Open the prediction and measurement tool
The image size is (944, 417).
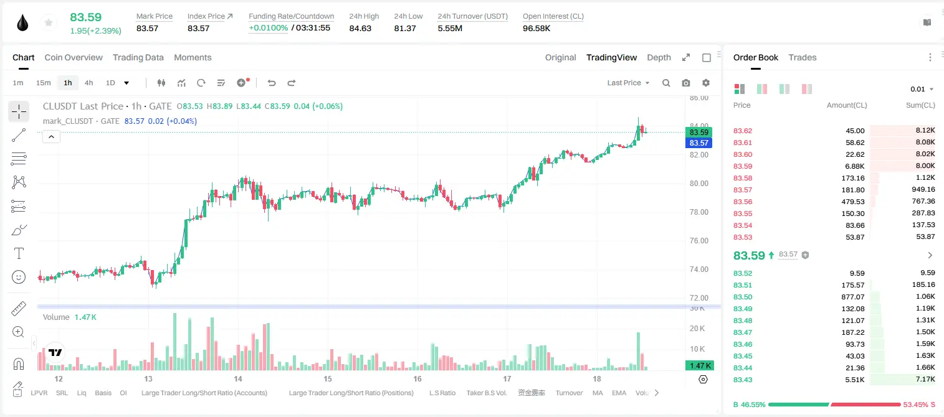click(x=19, y=206)
